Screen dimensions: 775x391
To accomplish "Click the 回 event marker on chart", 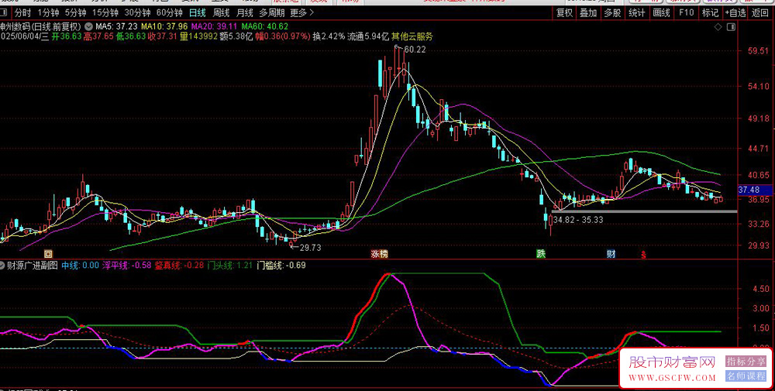I will (48, 254).
